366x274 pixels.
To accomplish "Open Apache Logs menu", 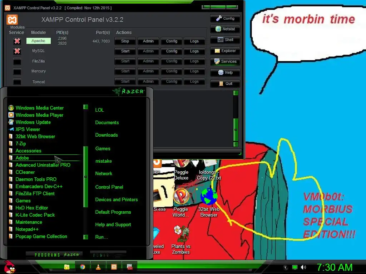I will point(194,41).
